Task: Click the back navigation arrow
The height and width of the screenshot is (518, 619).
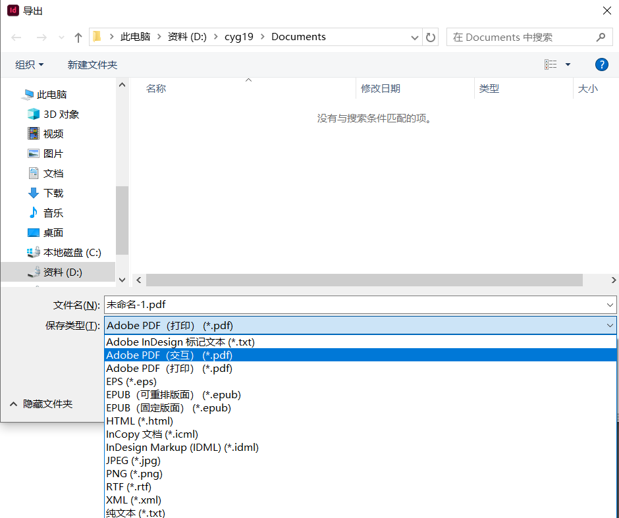Action: (x=16, y=38)
